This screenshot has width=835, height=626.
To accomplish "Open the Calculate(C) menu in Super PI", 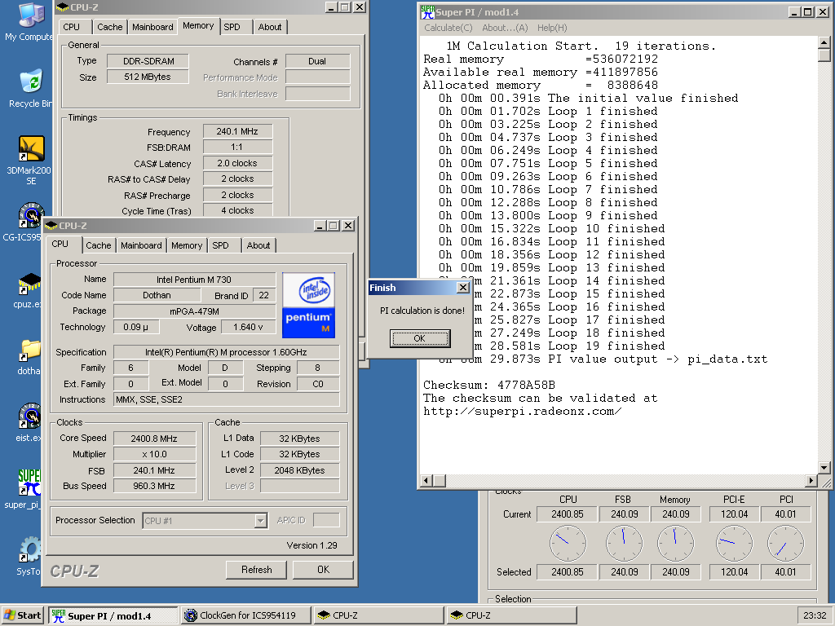I will click(x=448, y=28).
